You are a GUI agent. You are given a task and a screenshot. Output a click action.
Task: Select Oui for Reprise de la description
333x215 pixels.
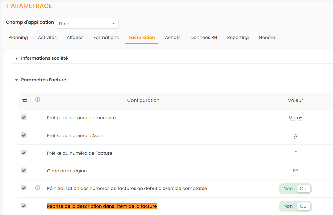tap(304, 206)
